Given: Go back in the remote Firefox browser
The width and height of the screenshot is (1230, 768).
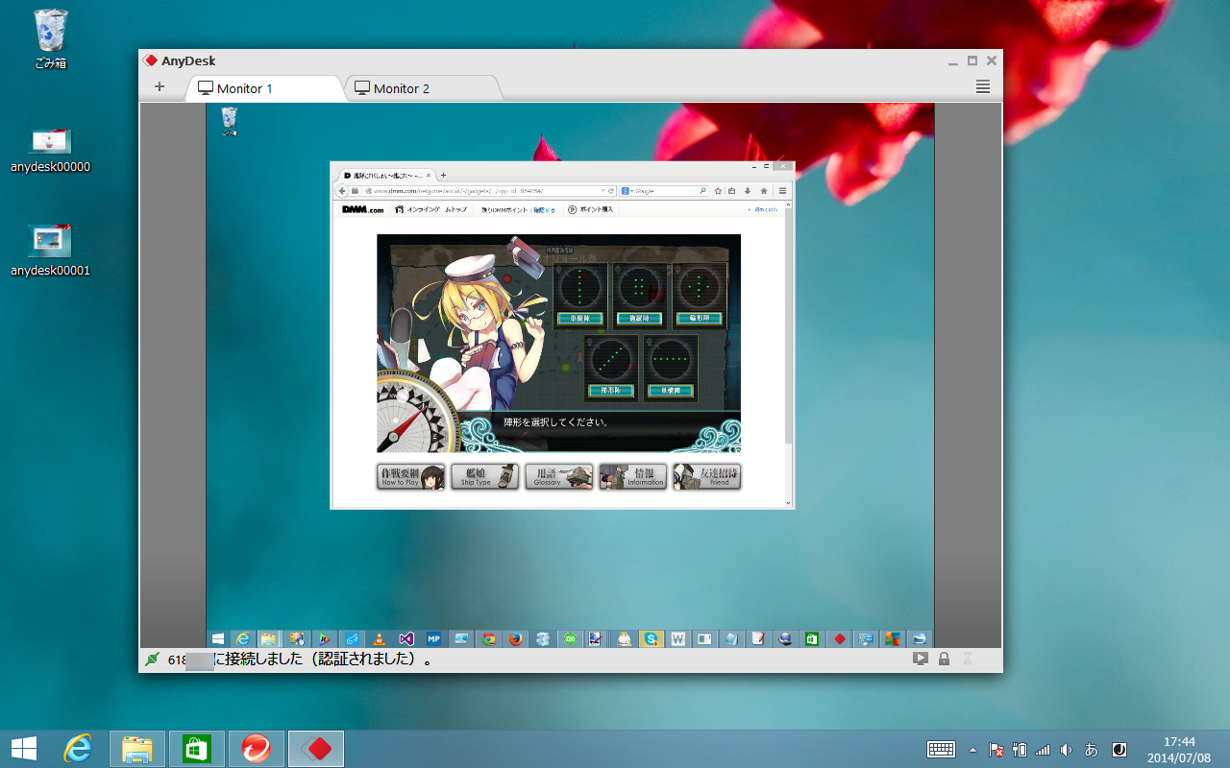Looking at the screenshot, I should pos(343,191).
